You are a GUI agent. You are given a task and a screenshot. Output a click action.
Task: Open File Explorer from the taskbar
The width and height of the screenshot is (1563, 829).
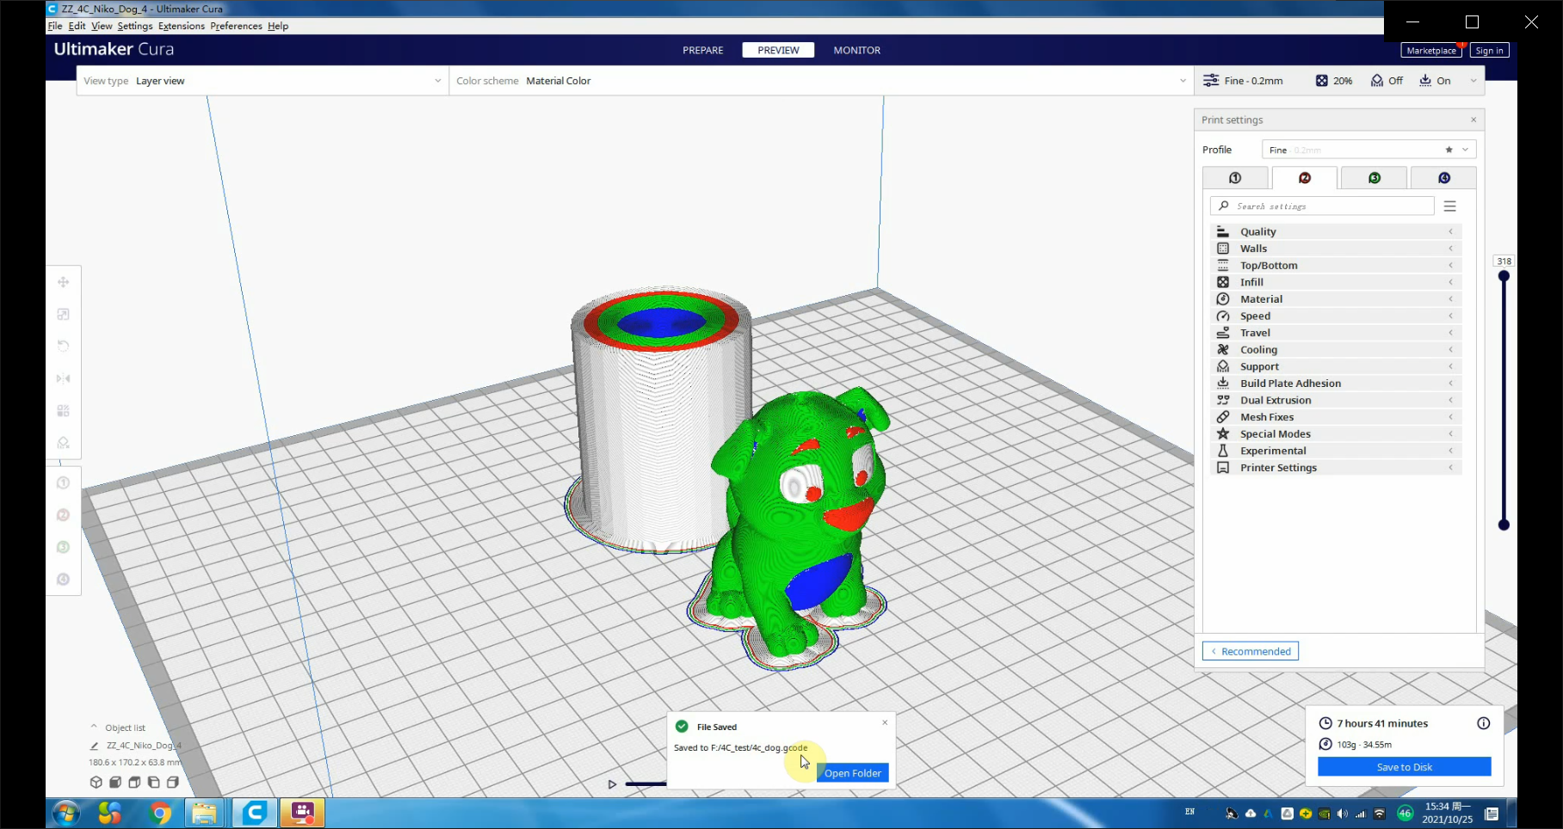tap(205, 813)
